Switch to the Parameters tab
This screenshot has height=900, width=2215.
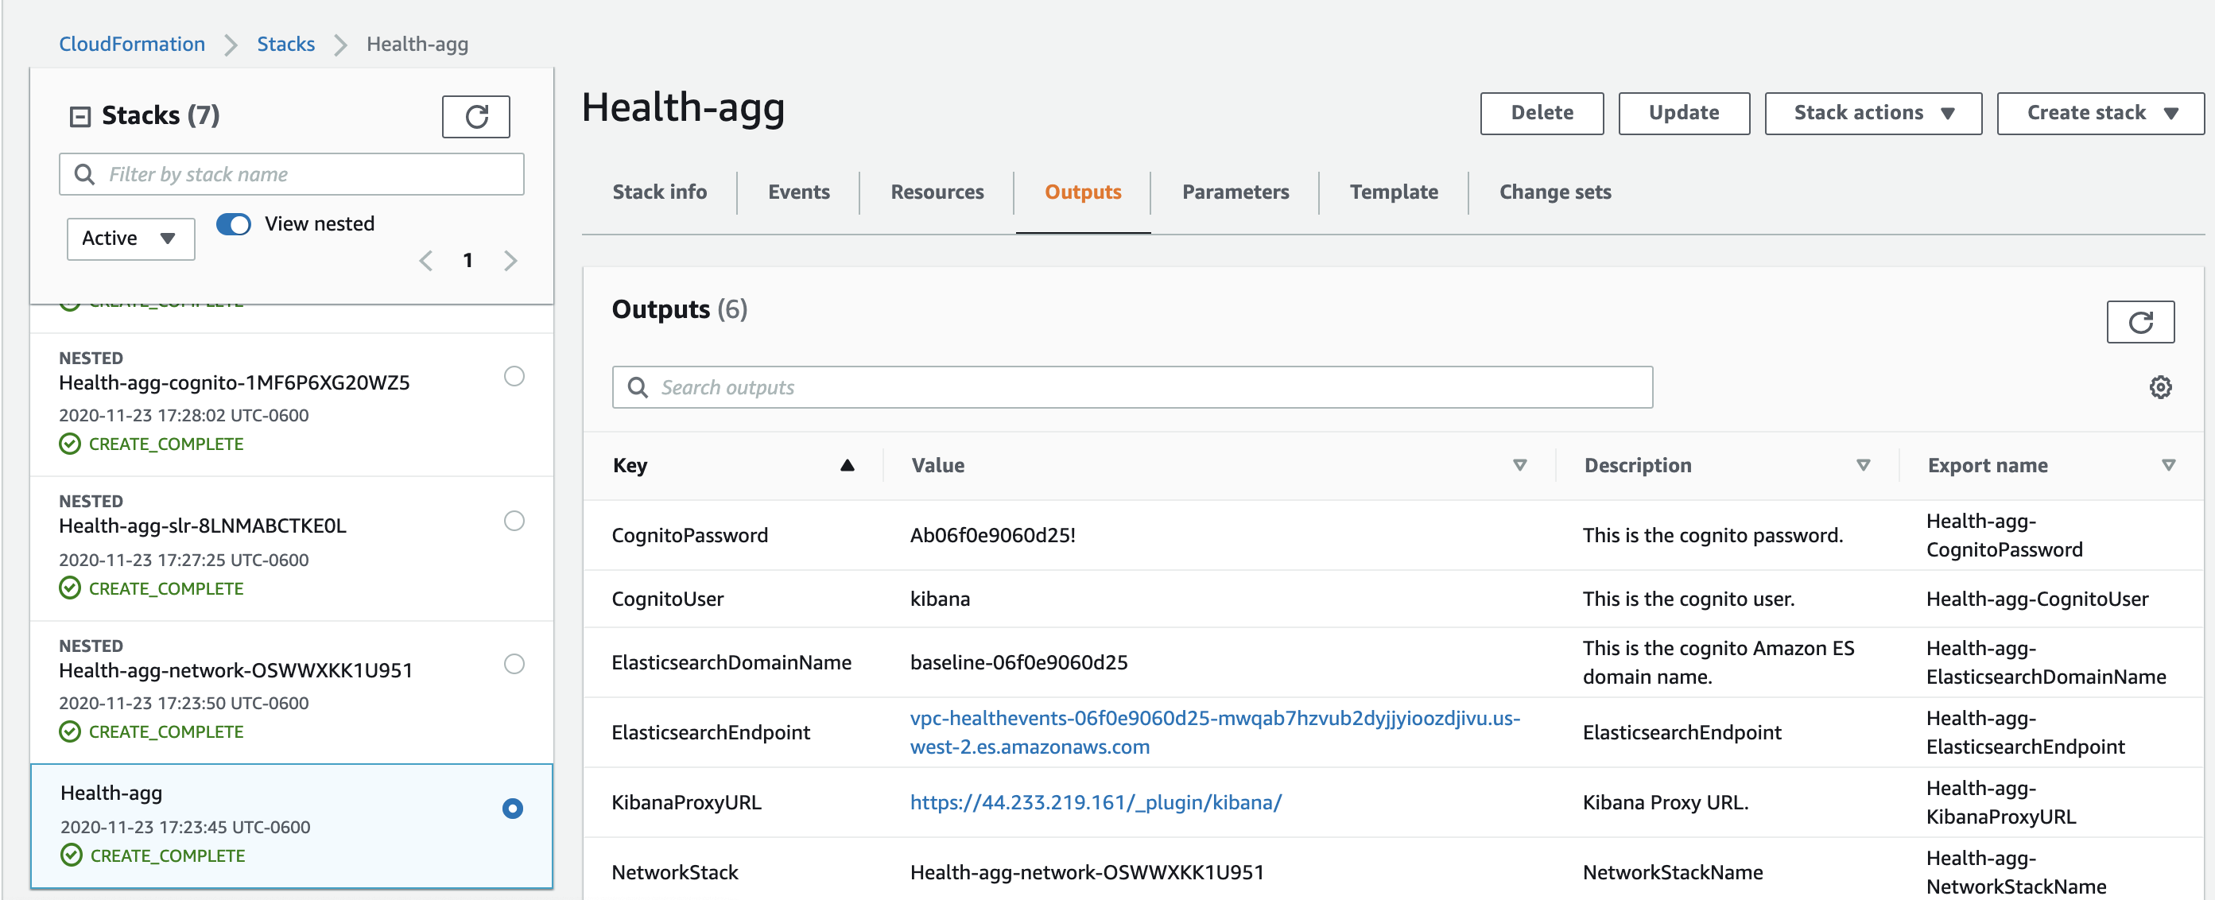1235,192
